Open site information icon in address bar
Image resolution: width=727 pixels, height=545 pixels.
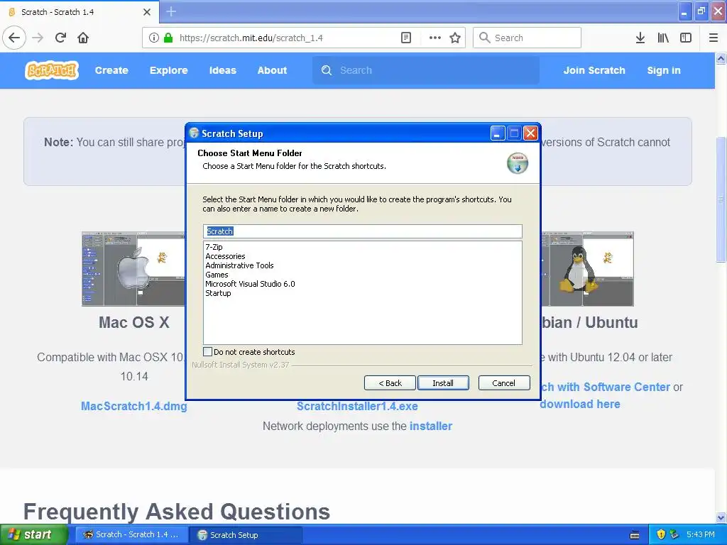(x=154, y=38)
